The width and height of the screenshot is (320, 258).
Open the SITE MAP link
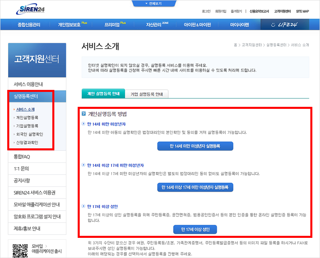(x=302, y=11)
